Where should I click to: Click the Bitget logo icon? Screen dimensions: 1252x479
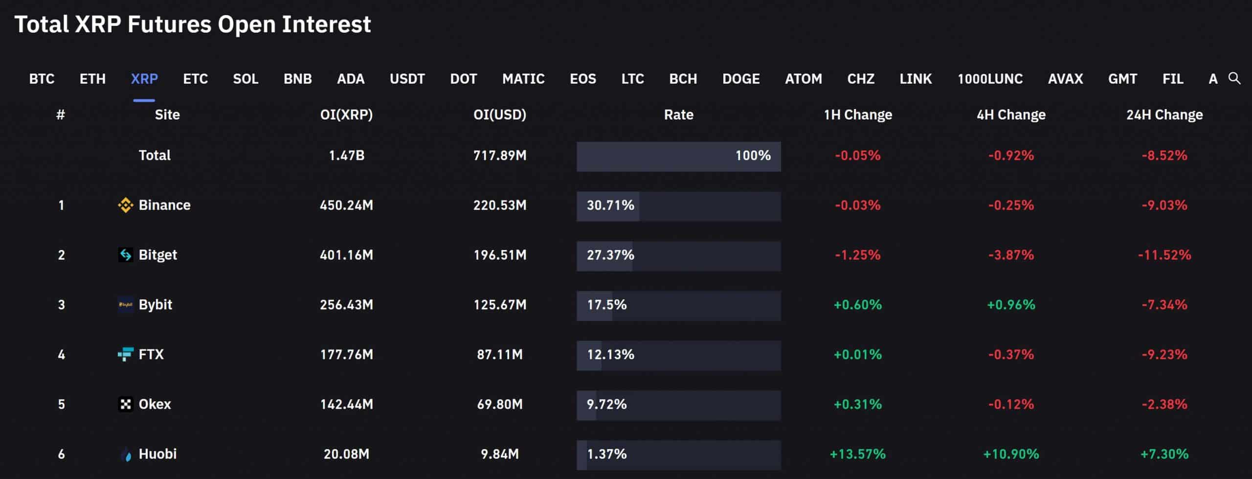tap(126, 255)
